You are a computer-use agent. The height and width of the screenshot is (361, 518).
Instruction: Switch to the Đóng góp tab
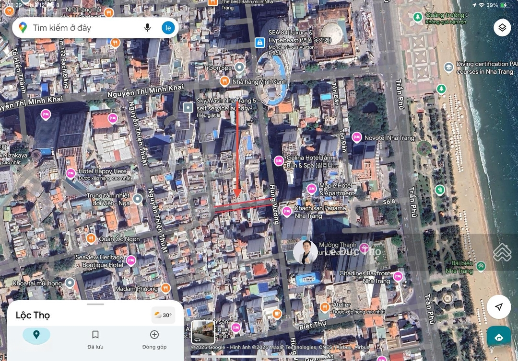[x=154, y=338]
